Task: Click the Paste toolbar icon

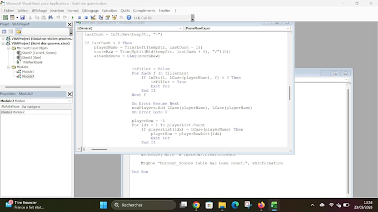Action: [43, 18]
